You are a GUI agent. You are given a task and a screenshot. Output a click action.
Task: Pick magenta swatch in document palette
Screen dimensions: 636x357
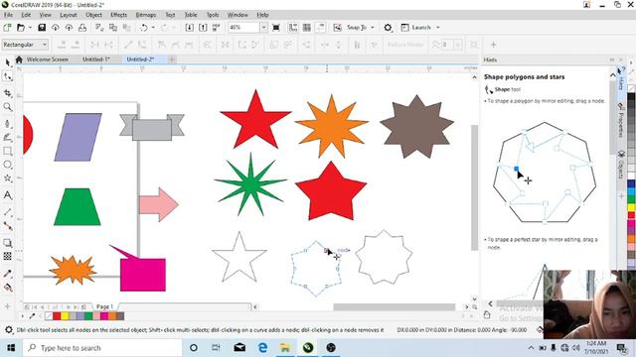104,315
